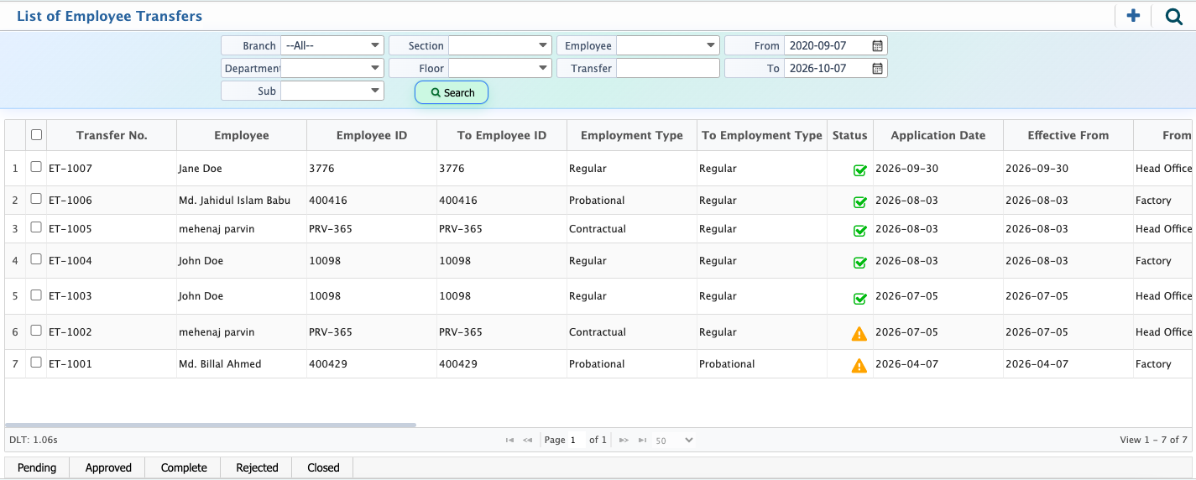Check the box for row ET-1003

click(x=36, y=295)
